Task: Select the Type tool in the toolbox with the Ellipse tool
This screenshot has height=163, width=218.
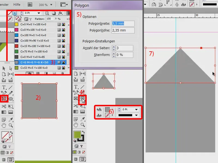Action: 4,87
